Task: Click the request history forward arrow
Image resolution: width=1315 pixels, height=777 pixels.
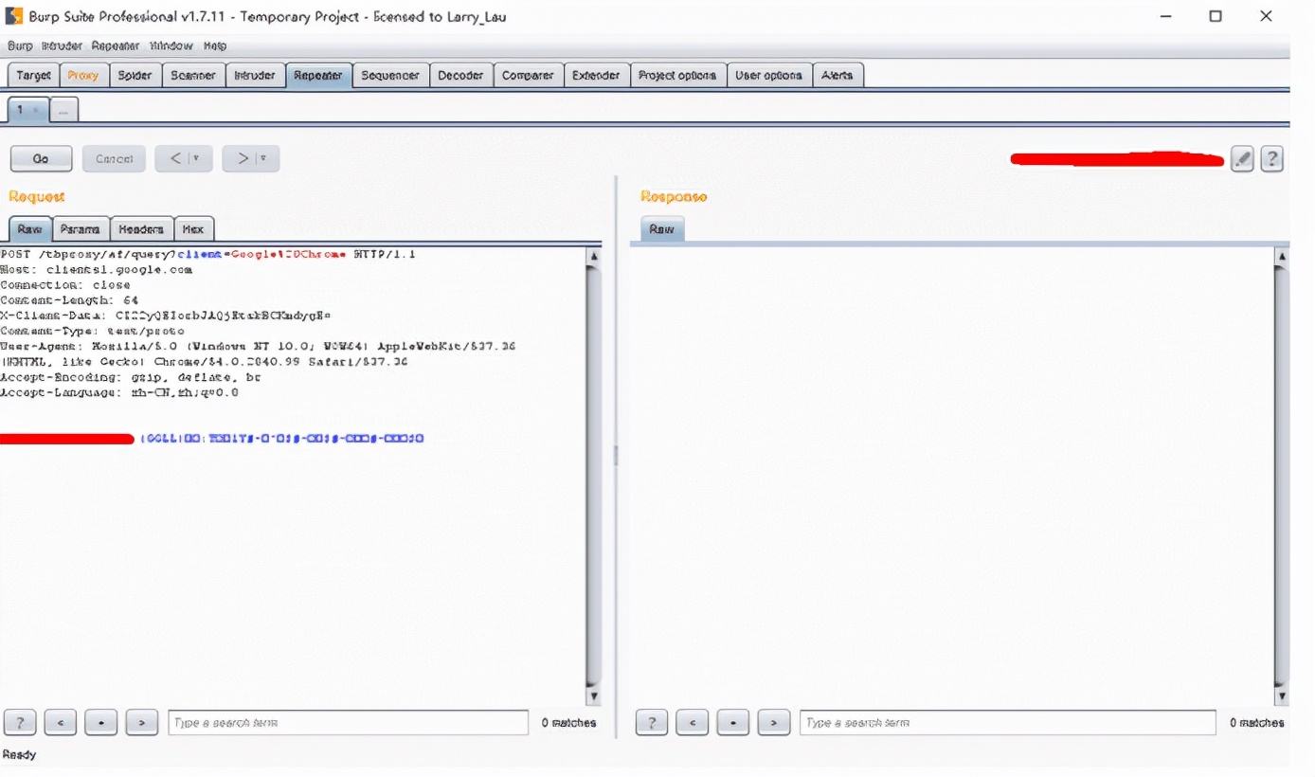Action: pos(243,159)
